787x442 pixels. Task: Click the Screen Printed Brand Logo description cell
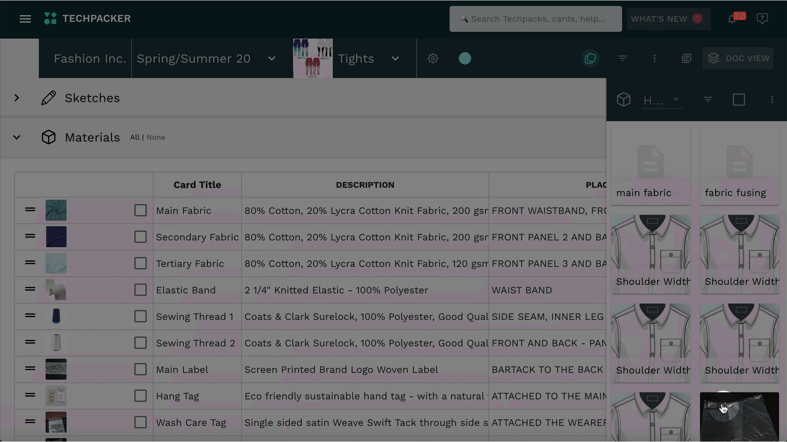pos(365,370)
